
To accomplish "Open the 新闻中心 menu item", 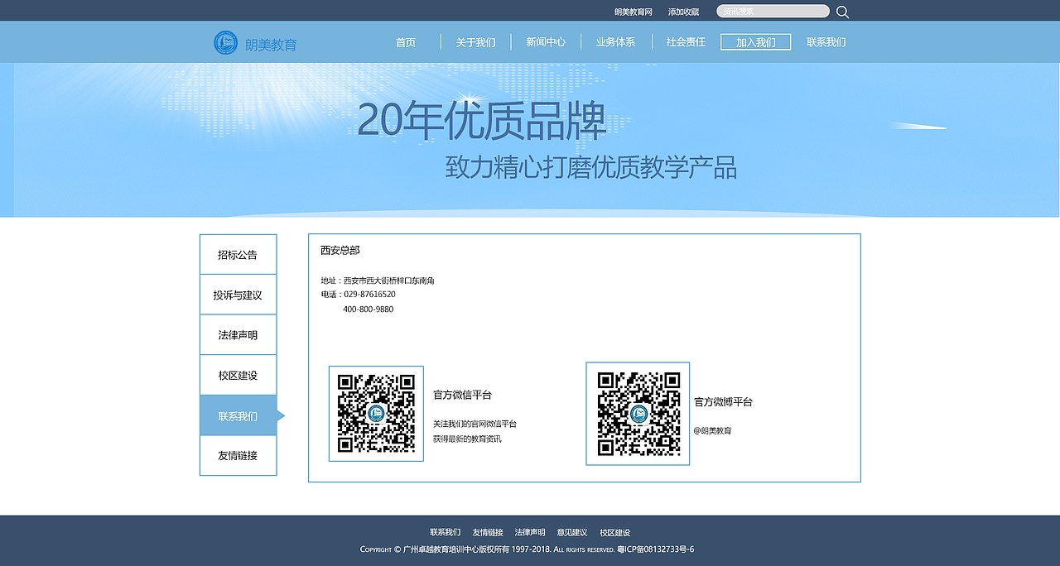I will (545, 41).
